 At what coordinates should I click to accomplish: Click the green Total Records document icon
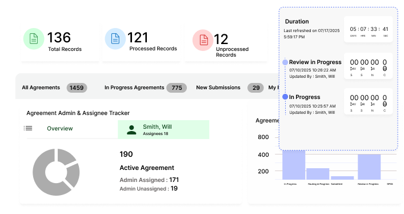(x=34, y=39)
